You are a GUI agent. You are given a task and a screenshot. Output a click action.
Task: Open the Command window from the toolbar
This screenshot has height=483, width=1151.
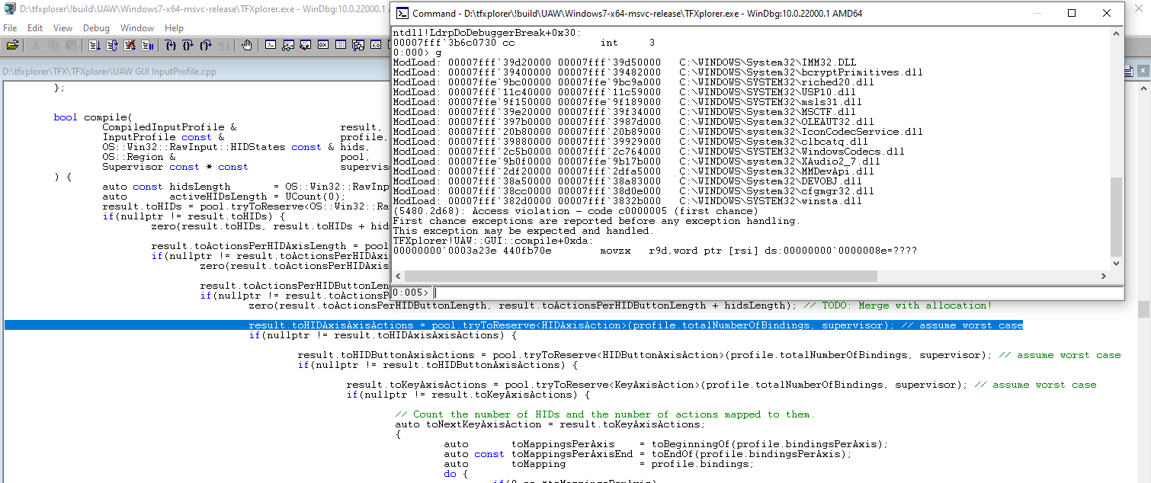tap(271, 46)
